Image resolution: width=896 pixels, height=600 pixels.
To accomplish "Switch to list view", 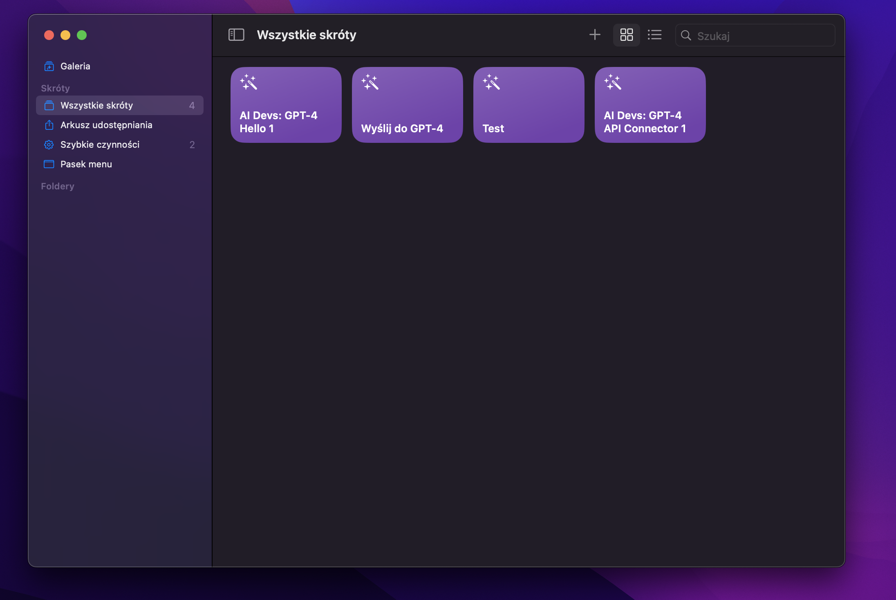I will [x=654, y=35].
